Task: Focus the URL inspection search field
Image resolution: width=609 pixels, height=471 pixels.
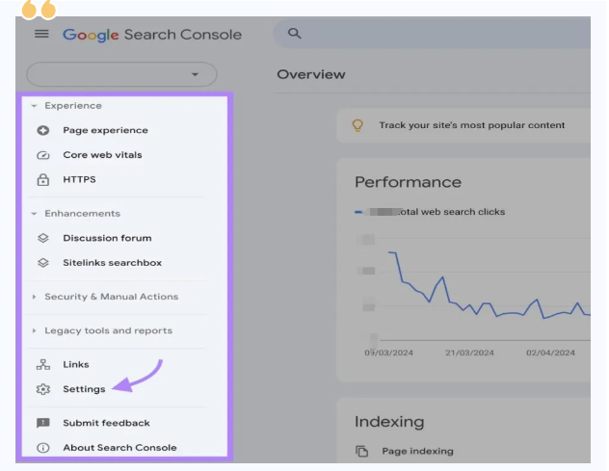Action: pyautogui.click(x=432, y=34)
